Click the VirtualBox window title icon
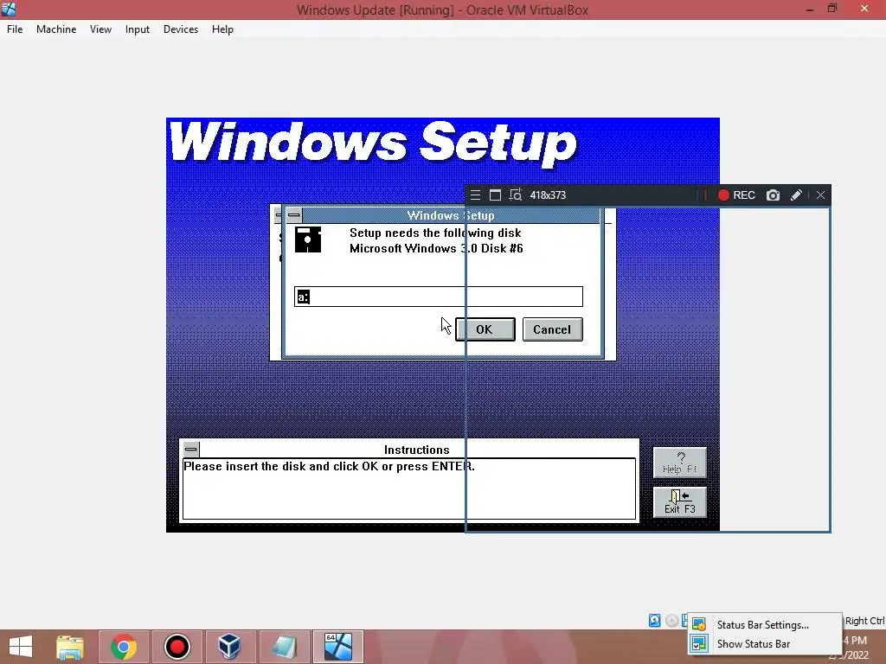Image resolution: width=886 pixels, height=664 pixels. coord(9,9)
